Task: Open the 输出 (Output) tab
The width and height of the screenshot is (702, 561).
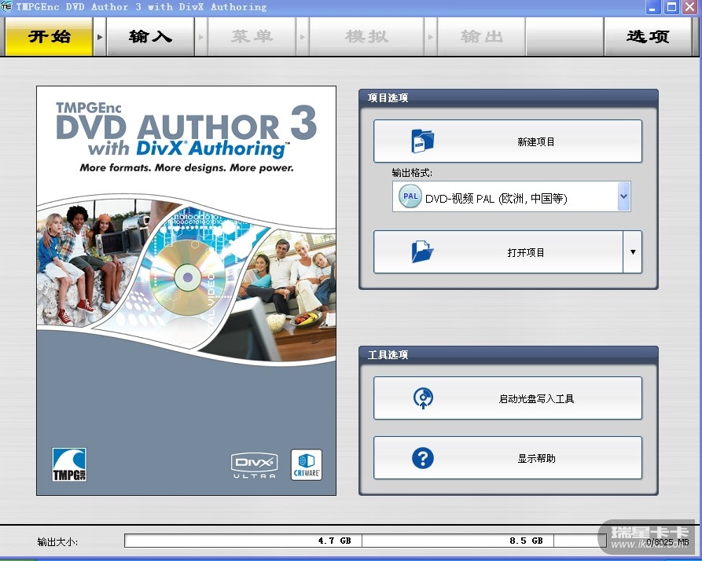Action: [481, 37]
